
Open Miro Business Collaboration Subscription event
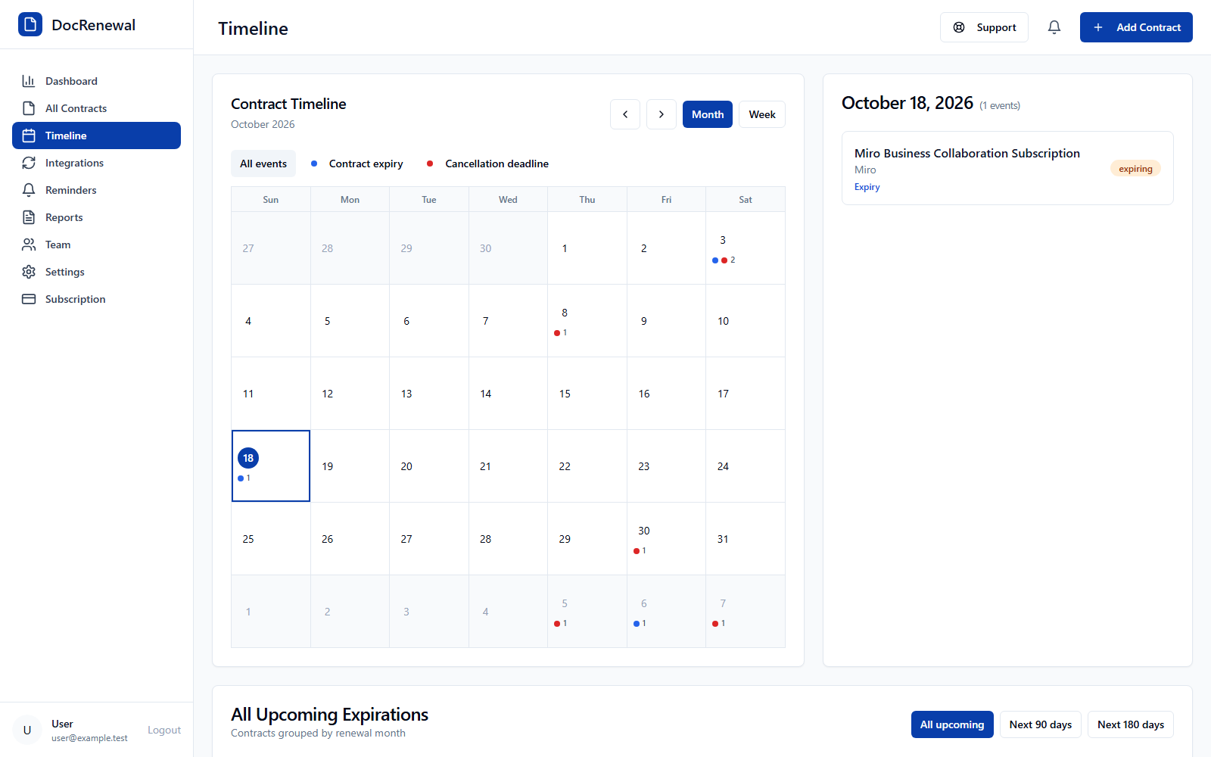(1007, 168)
